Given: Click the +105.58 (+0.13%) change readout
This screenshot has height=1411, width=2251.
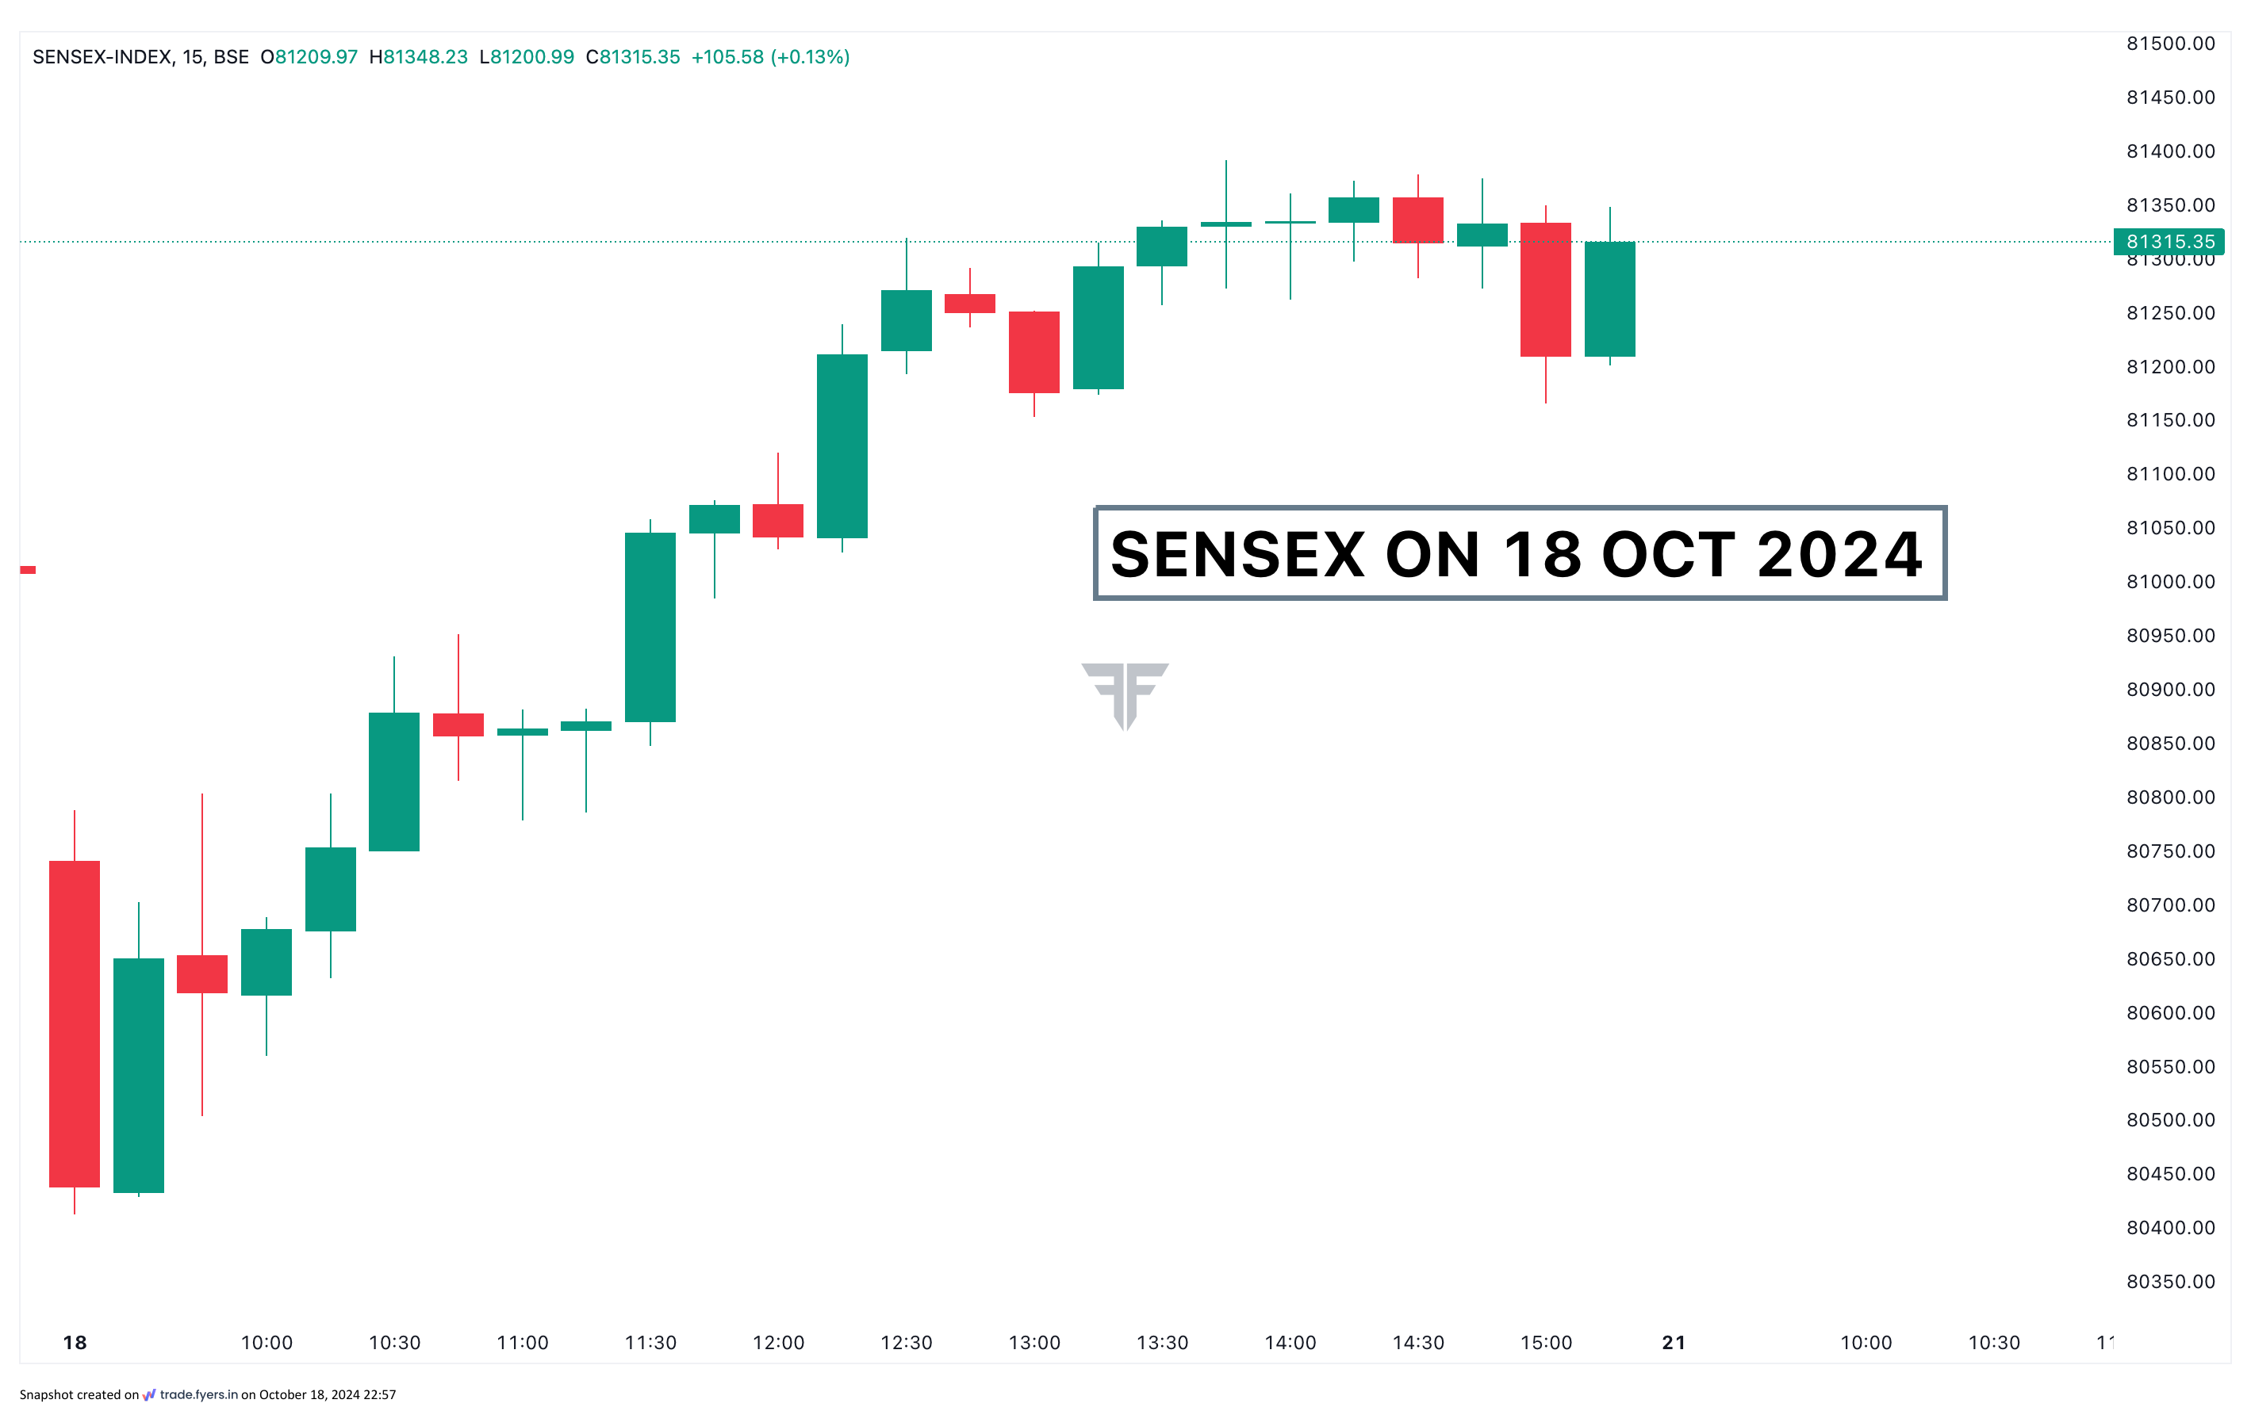Looking at the screenshot, I should pyautogui.click(x=770, y=57).
